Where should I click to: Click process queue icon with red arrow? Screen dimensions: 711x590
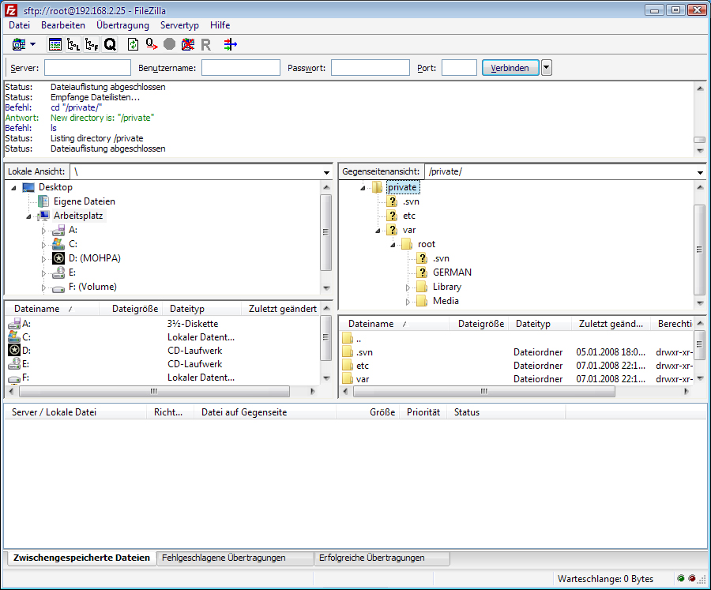pos(152,44)
